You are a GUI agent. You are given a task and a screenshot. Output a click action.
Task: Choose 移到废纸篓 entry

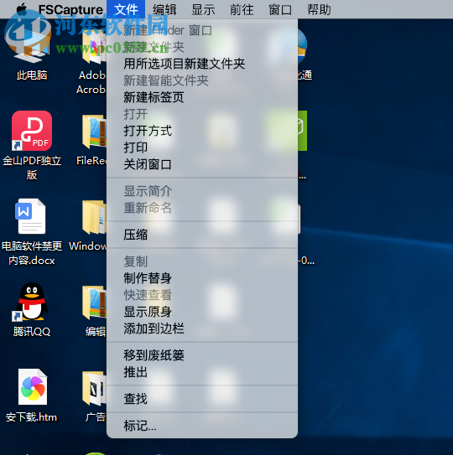coord(202,355)
